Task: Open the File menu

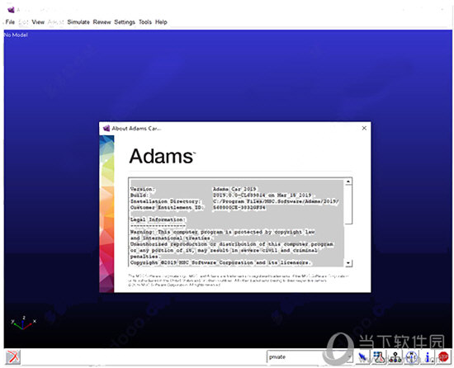Action: tap(10, 22)
